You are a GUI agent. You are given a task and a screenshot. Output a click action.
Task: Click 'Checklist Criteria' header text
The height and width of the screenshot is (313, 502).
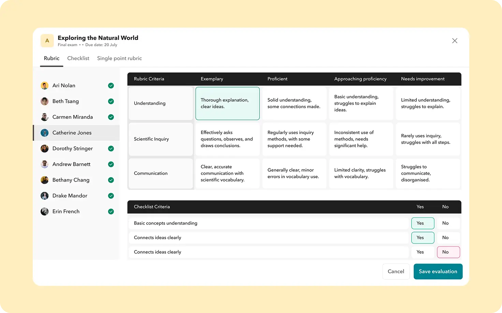click(152, 207)
